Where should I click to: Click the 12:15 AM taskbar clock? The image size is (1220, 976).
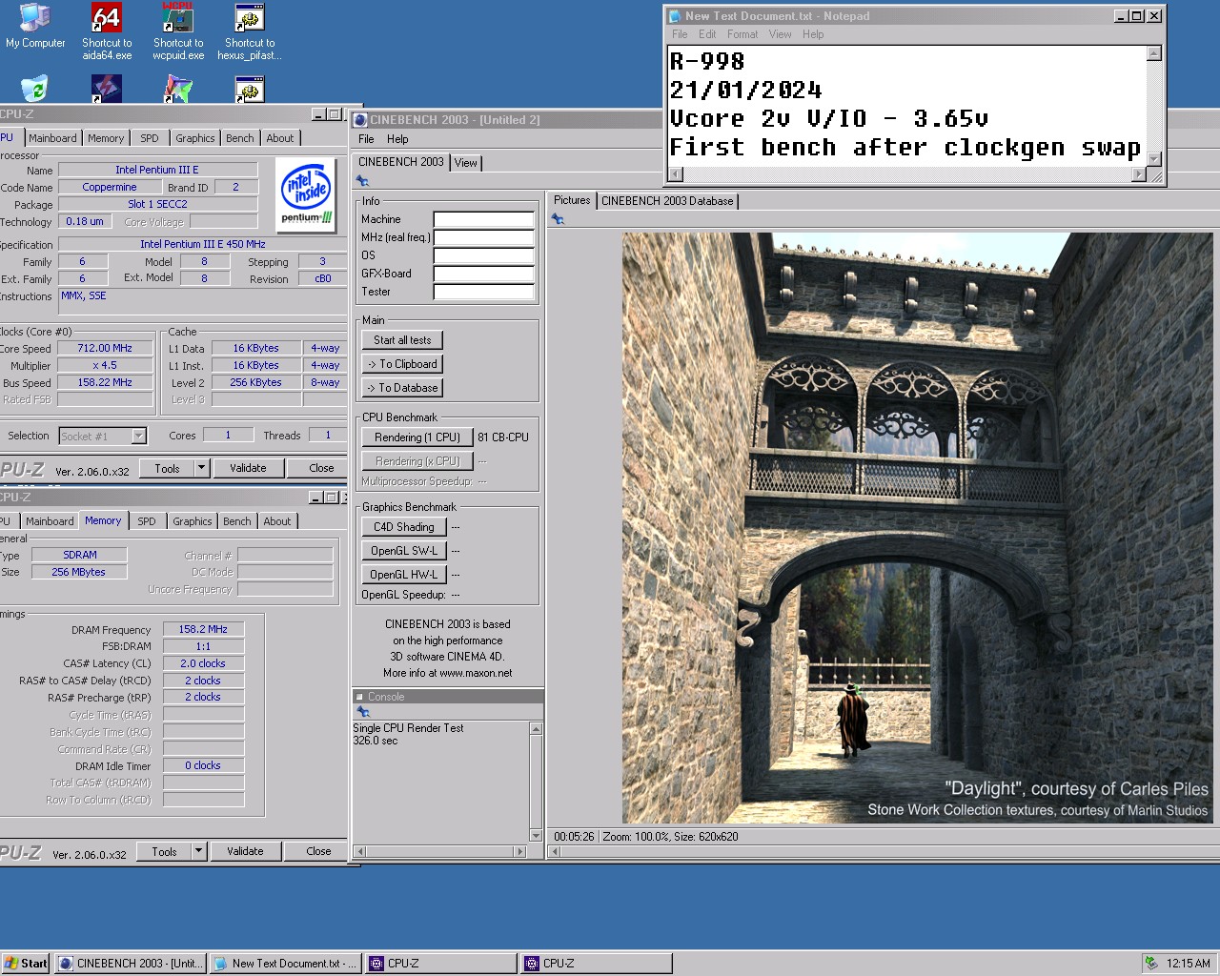pyautogui.click(x=1188, y=963)
